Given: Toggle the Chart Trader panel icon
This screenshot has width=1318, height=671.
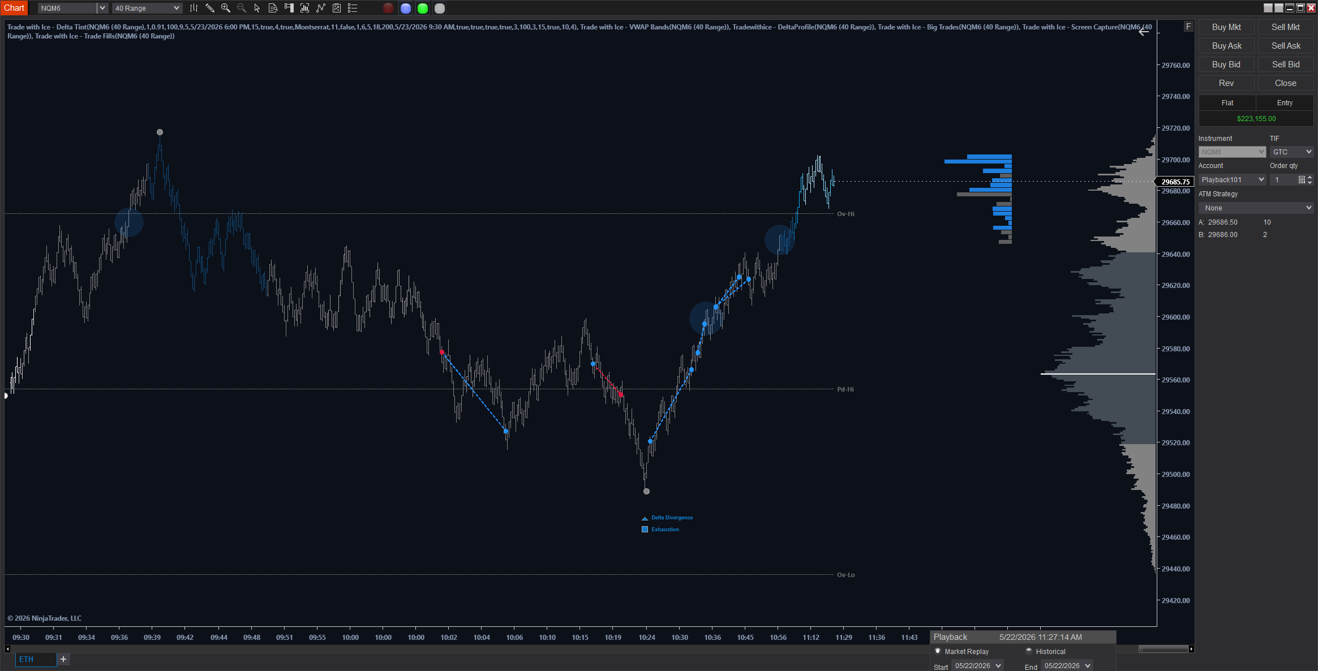Looking at the screenshot, I should coord(289,8).
